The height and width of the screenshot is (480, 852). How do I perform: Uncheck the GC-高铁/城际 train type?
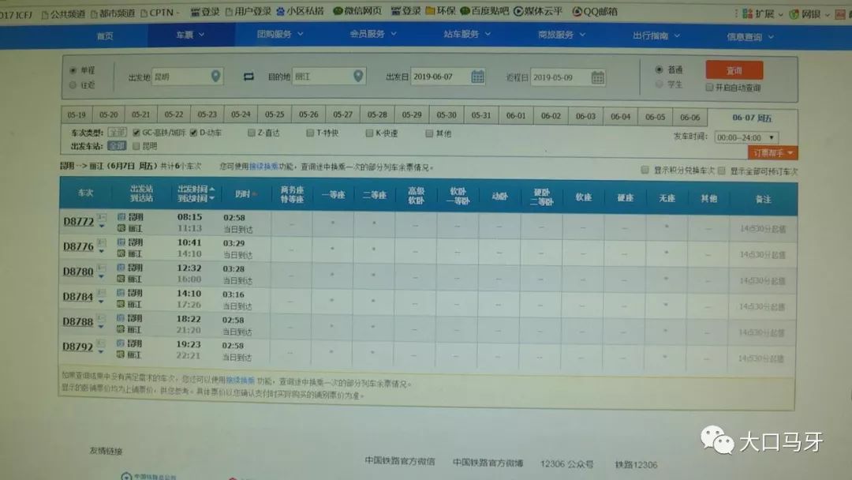pos(136,132)
